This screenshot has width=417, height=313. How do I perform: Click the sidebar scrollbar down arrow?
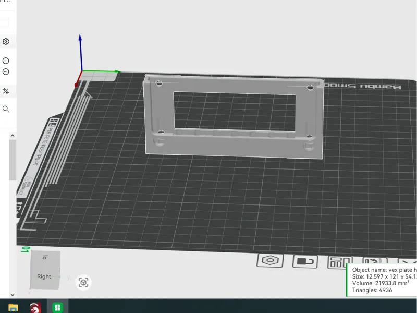(12, 295)
